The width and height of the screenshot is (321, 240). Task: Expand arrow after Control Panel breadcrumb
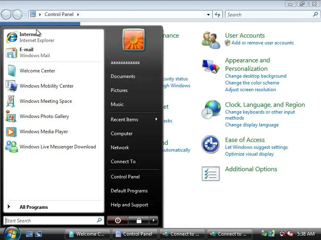78,14
